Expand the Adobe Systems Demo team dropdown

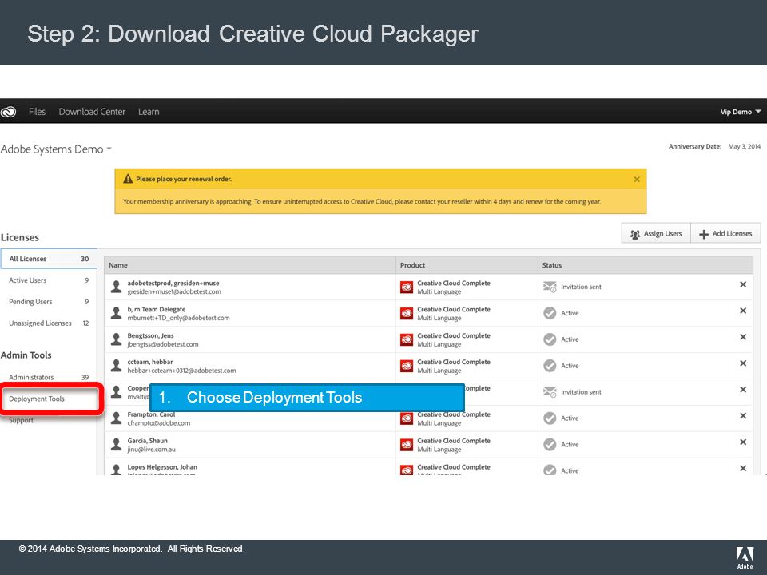(x=56, y=149)
